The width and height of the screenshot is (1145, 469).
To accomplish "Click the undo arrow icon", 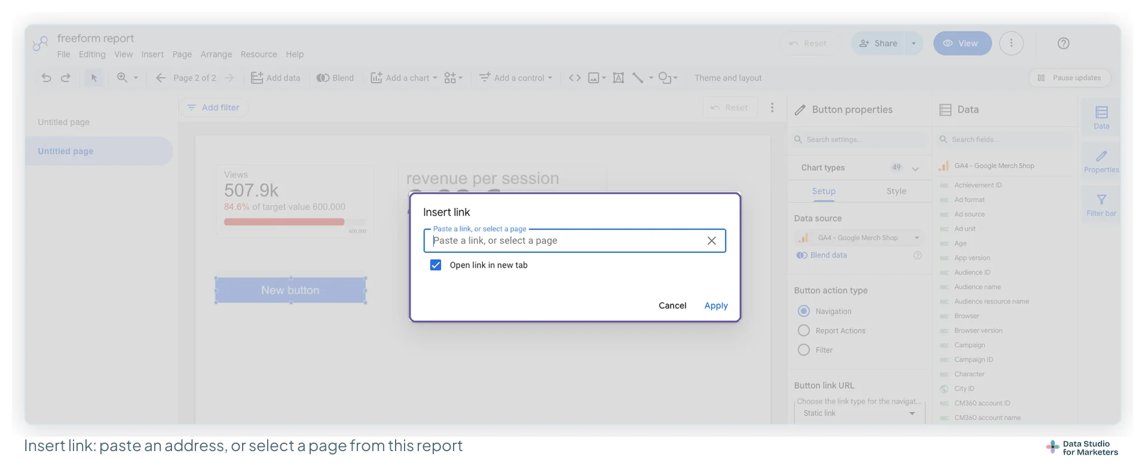I will (x=46, y=78).
